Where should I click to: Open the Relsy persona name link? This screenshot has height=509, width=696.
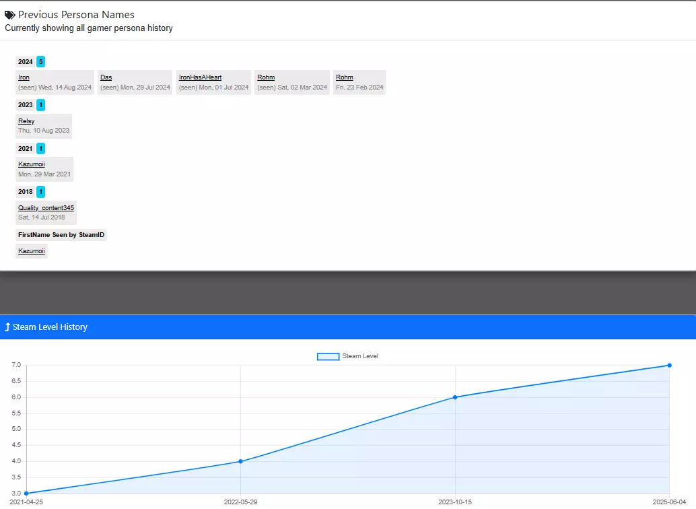click(26, 121)
